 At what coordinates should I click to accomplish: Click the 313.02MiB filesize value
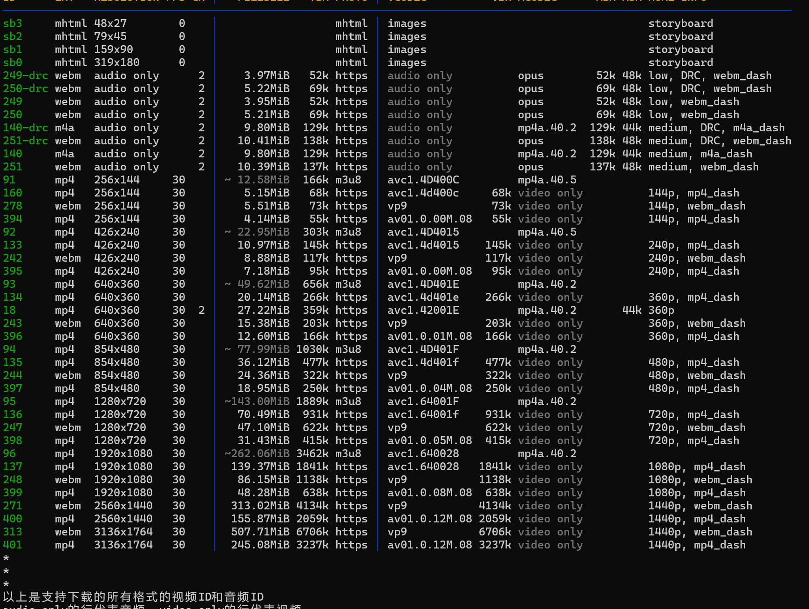click(260, 506)
